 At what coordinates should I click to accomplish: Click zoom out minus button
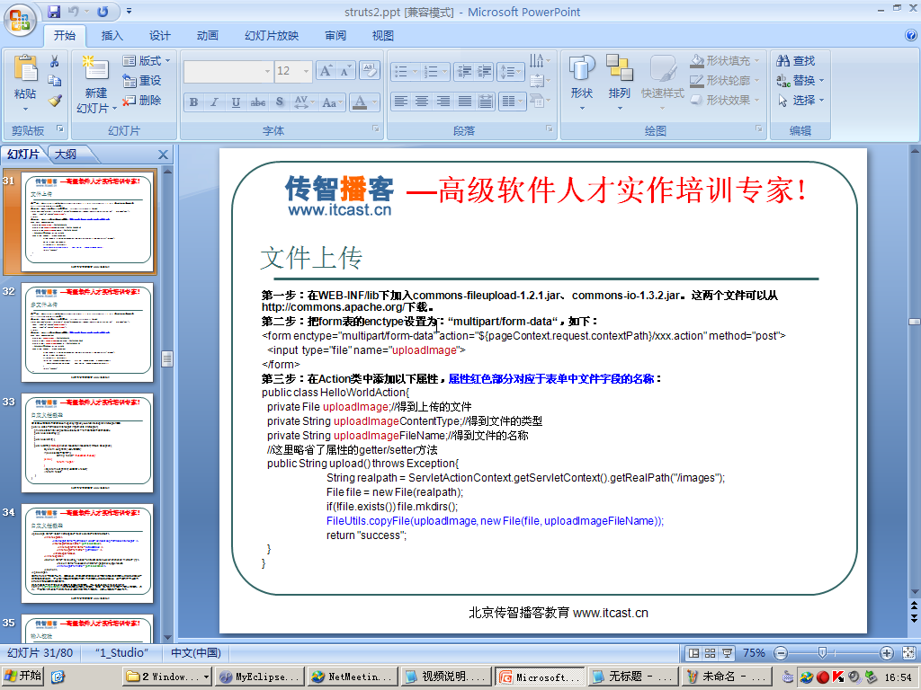(x=781, y=653)
